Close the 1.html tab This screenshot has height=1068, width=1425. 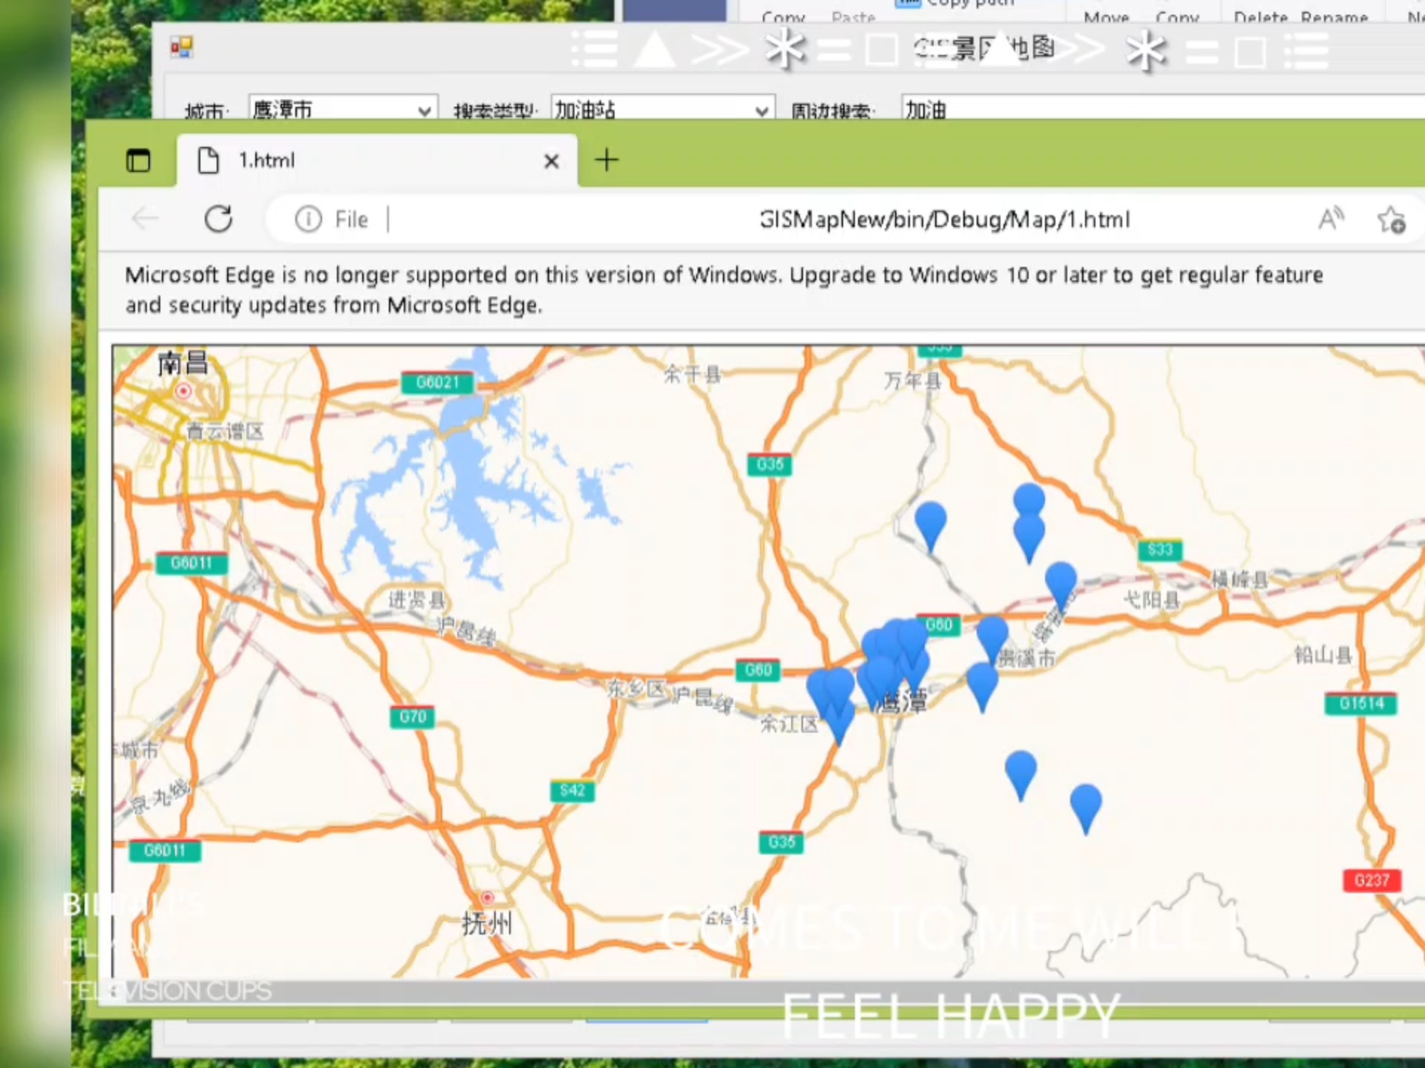pos(551,161)
